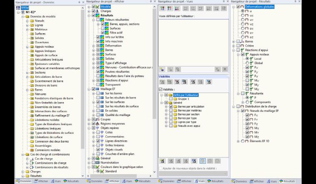Check Résultats dans l'aire du poteau

98,76
